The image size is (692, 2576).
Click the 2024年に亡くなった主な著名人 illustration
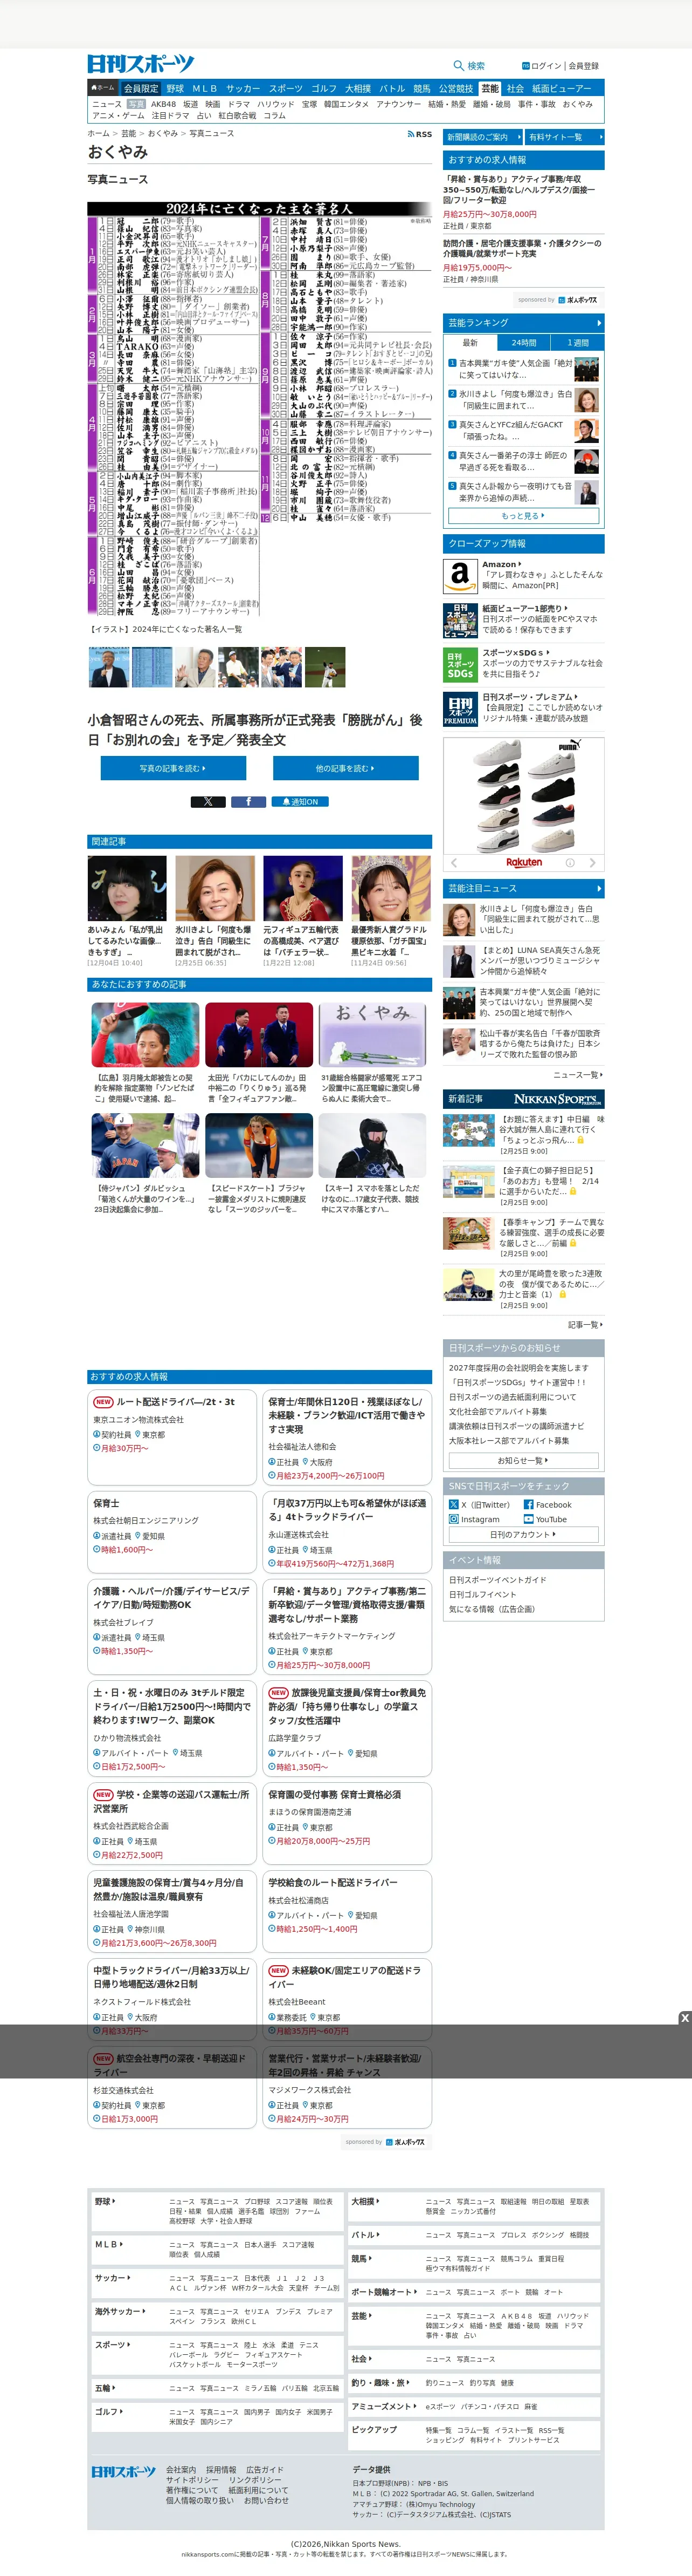pyautogui.click(x=260, y=408)
